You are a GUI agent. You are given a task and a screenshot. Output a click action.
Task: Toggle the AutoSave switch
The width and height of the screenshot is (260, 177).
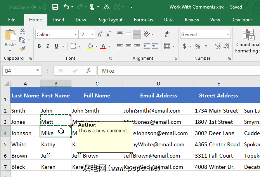pyautogui.click(x=38, y=7)
